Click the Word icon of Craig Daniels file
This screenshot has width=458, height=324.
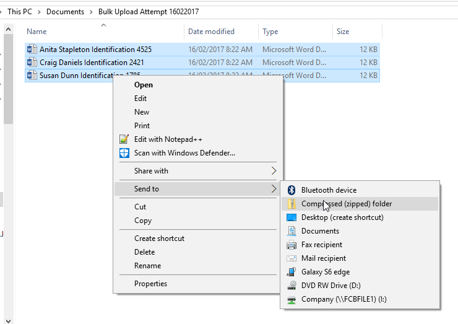(32, 63)
